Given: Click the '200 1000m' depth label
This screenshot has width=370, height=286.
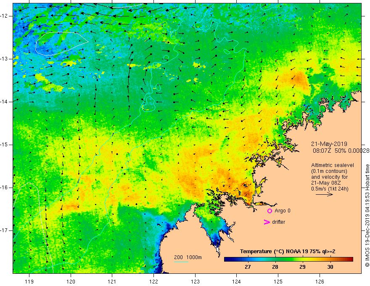Looking at the screenshot, I should pyautogui.click(x=188, y=257).
